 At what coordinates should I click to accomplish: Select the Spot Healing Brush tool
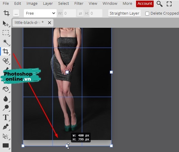tap(6, 61)
